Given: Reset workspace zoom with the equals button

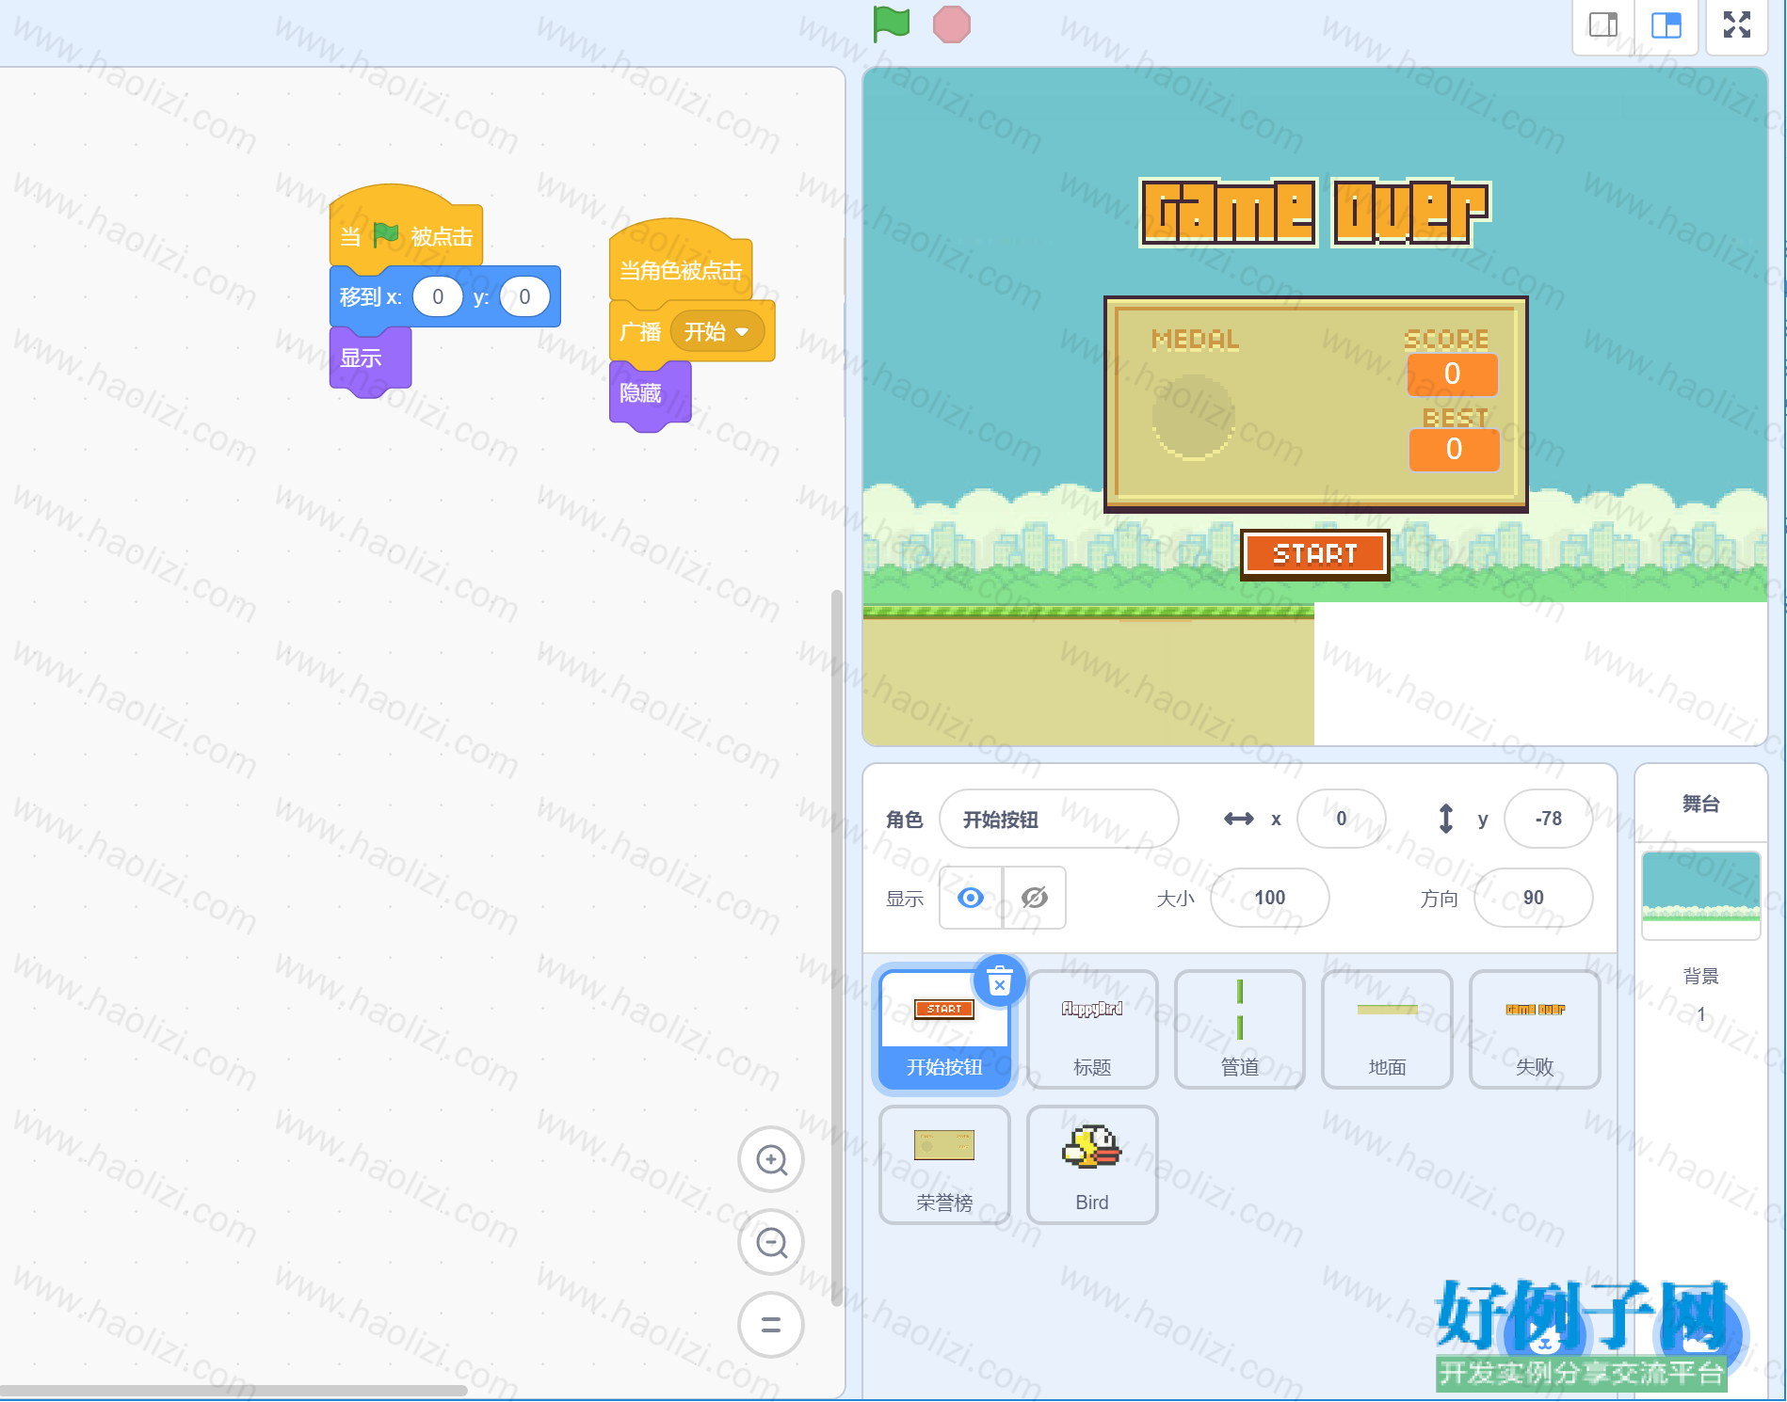Looking at the screenshot, I should pos(771,1325).
